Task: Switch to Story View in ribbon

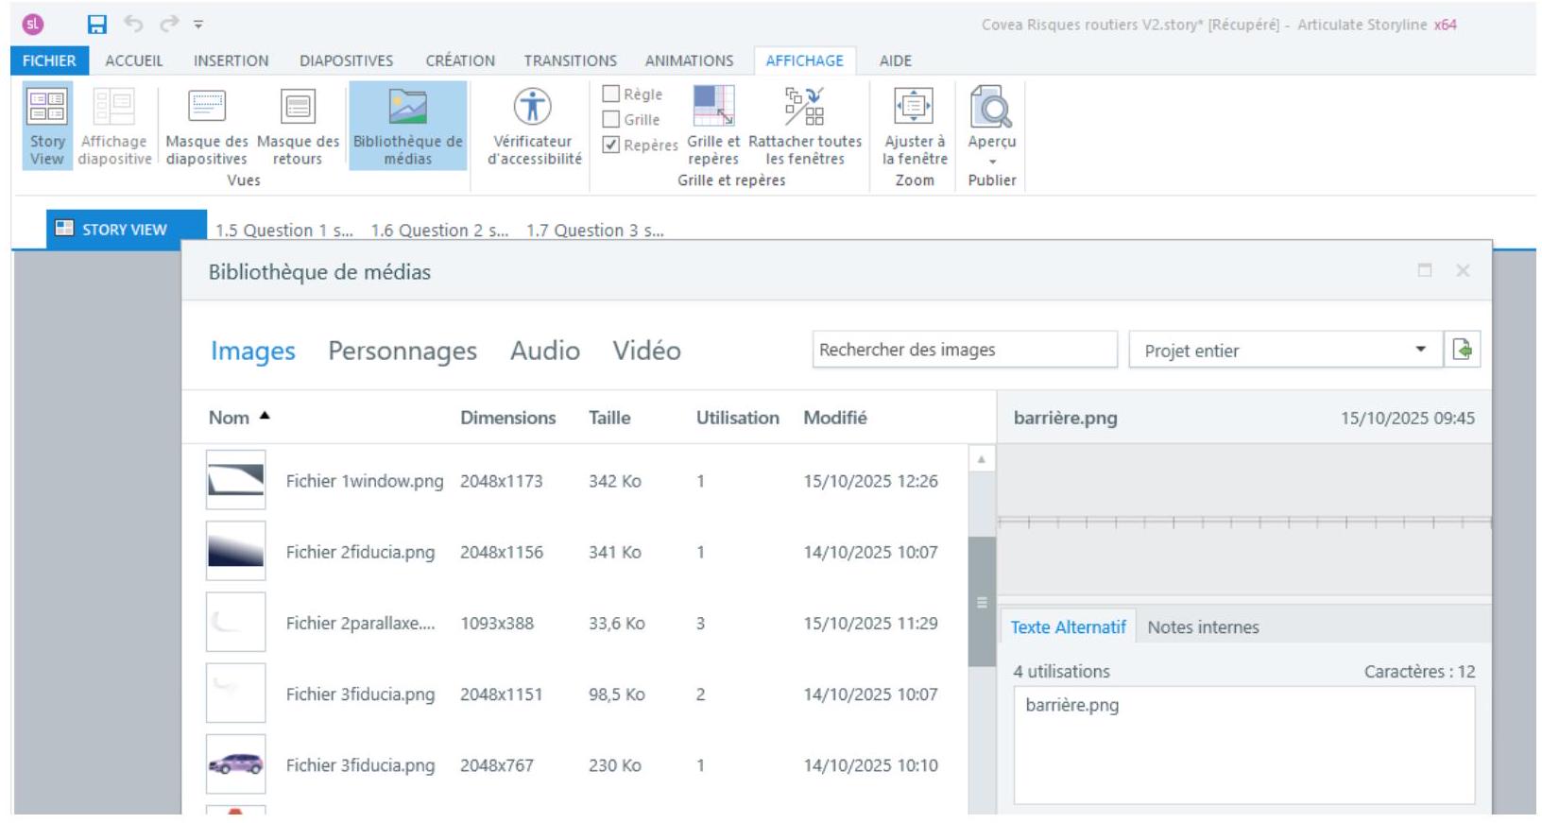Action: 47,127
